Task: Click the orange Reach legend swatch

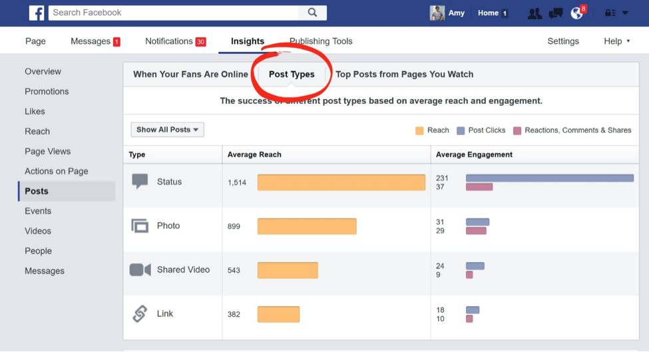Action: (x=419, y=130)
